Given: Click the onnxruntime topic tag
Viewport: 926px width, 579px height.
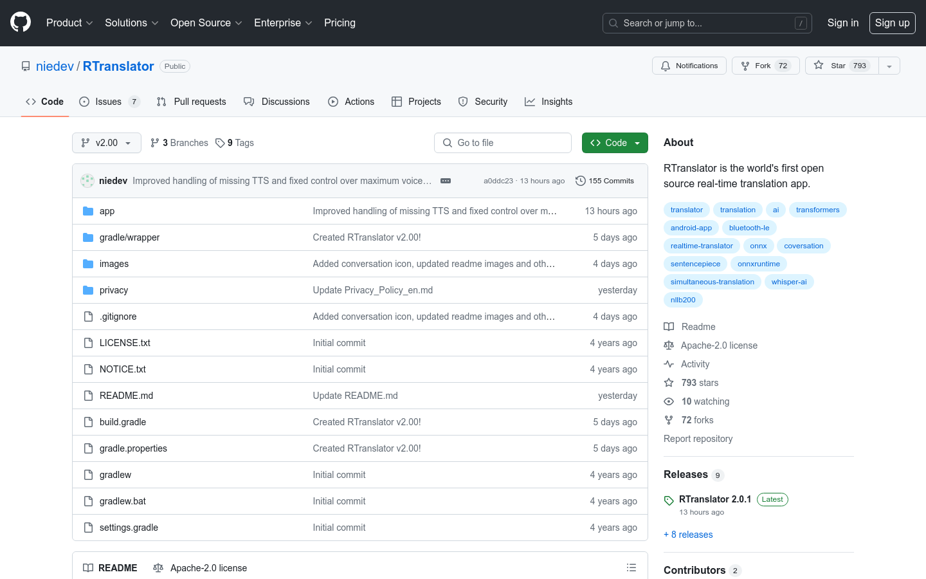Looking at the screenshot, I should 759,264.
